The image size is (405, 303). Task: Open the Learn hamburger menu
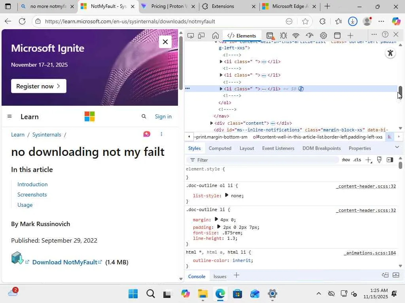(x=9, y=116)
